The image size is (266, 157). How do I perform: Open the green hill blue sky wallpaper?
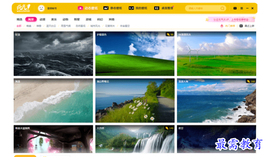point(135,54)
